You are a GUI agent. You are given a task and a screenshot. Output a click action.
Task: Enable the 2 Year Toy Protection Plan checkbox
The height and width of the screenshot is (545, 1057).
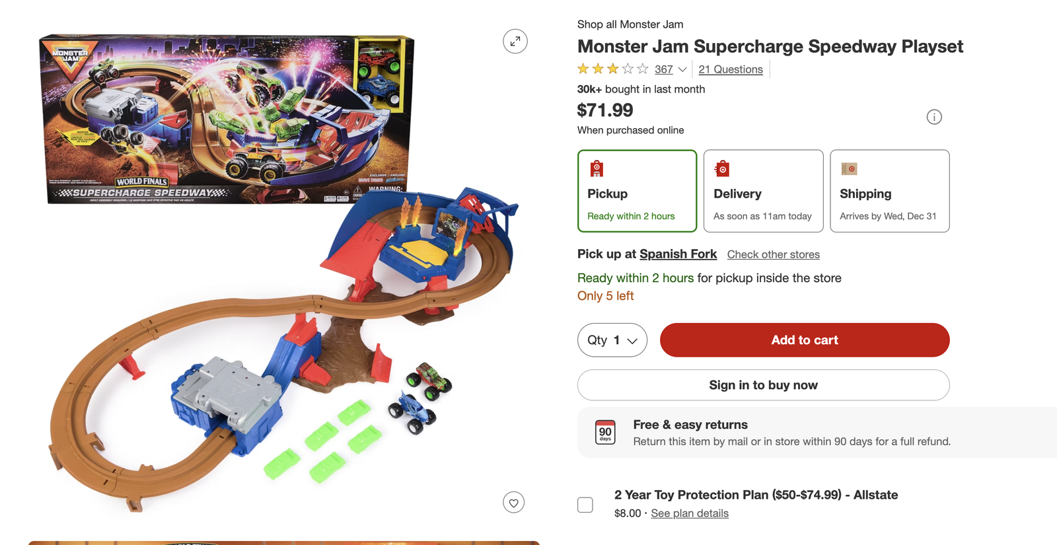(x=585, y=505)
